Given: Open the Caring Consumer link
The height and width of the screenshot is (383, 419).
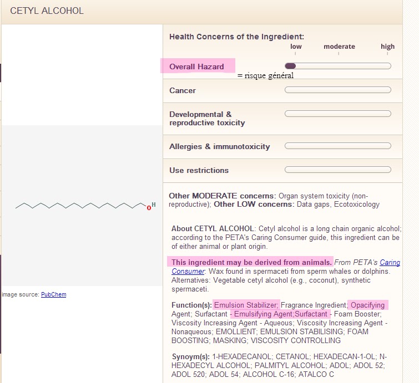Looking at the screenshot, I should (389, 262).
